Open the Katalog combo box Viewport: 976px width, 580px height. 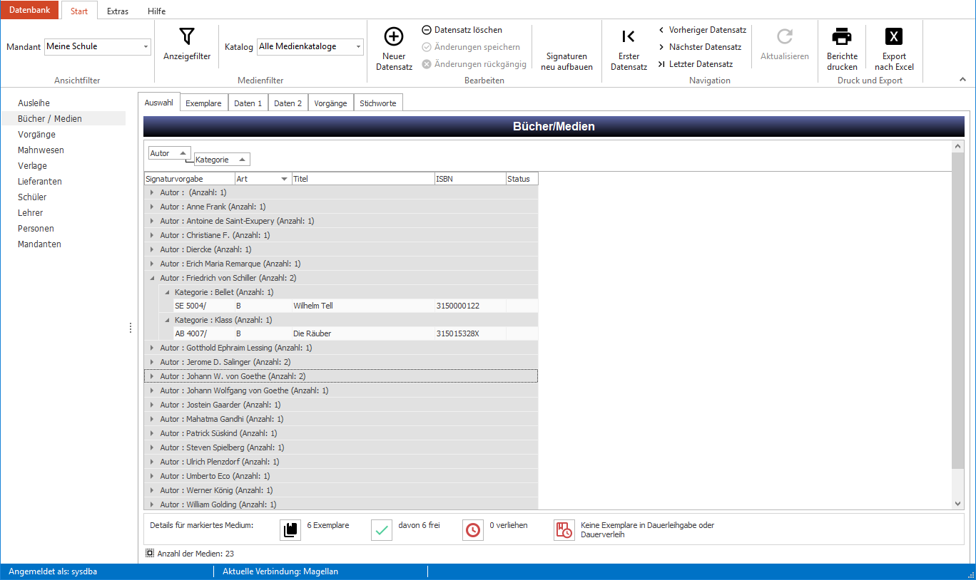(310, 46)
